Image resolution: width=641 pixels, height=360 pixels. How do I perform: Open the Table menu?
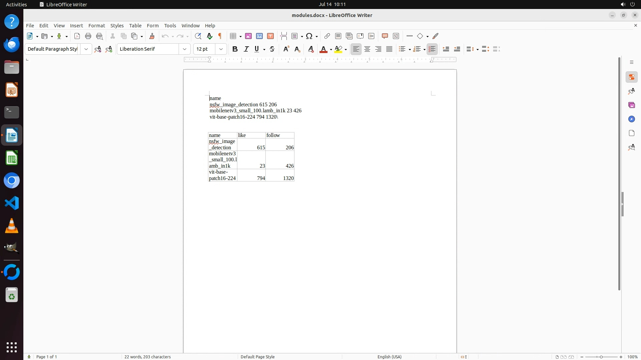(135, 26)
